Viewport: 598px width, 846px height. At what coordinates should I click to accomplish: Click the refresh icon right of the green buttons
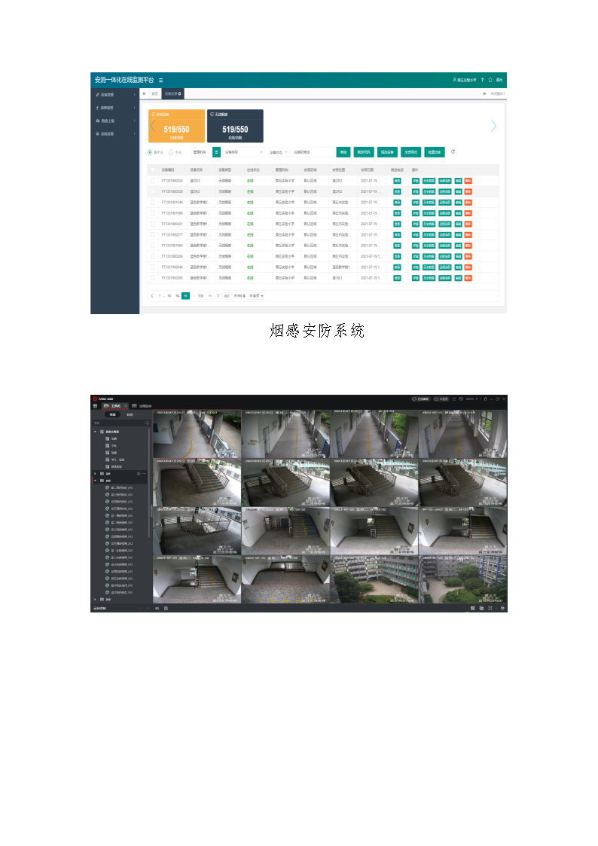(x=453, y=151)
